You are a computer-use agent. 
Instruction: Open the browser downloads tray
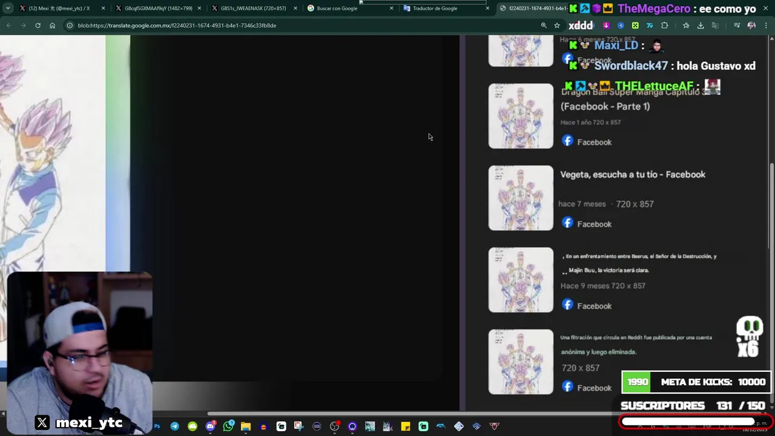click(701, 25)
